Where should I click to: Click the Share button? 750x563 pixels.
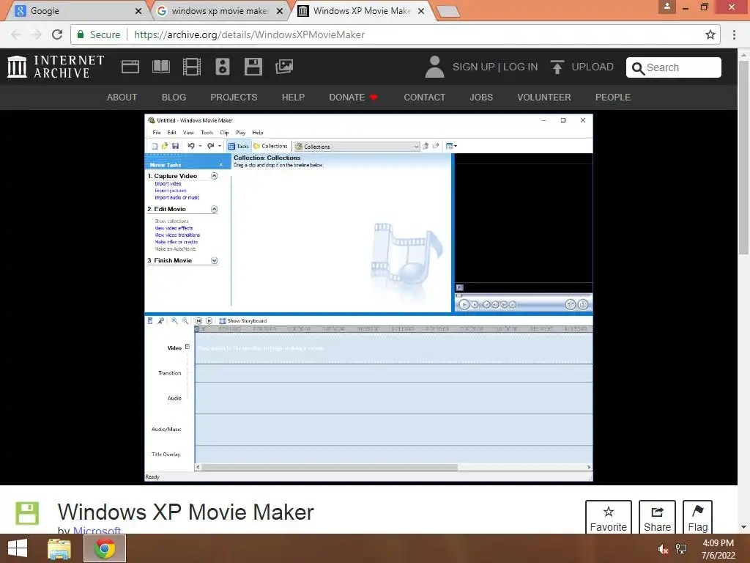pos(657,518)
